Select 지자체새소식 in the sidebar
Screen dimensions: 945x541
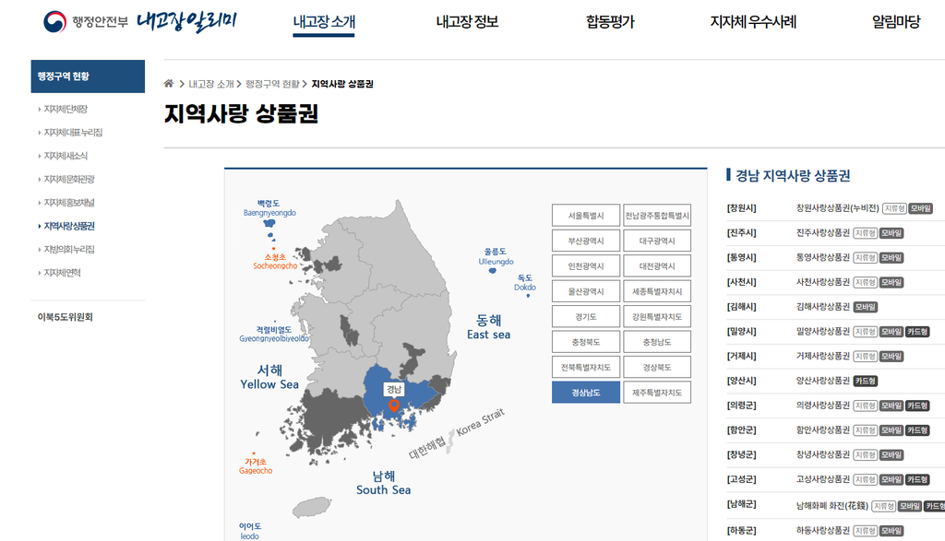pyautogui.click(x=66, y=156)
